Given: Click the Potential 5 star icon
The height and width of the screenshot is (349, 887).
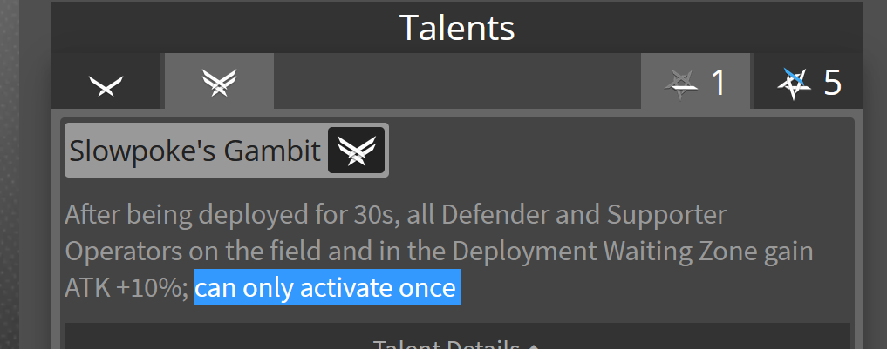Looking at the screenshot, I should click(794, 84).
